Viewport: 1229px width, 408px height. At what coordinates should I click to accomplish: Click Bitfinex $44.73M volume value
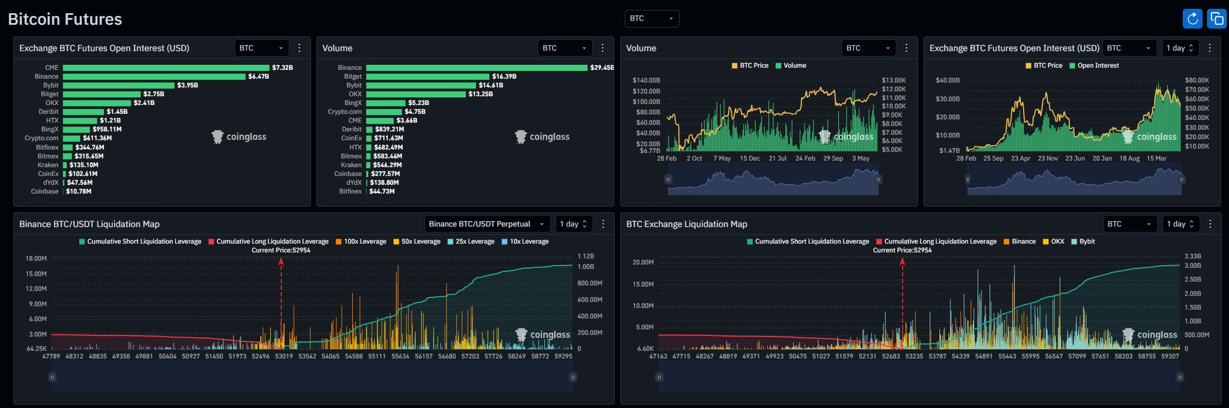tap(382, 191)
